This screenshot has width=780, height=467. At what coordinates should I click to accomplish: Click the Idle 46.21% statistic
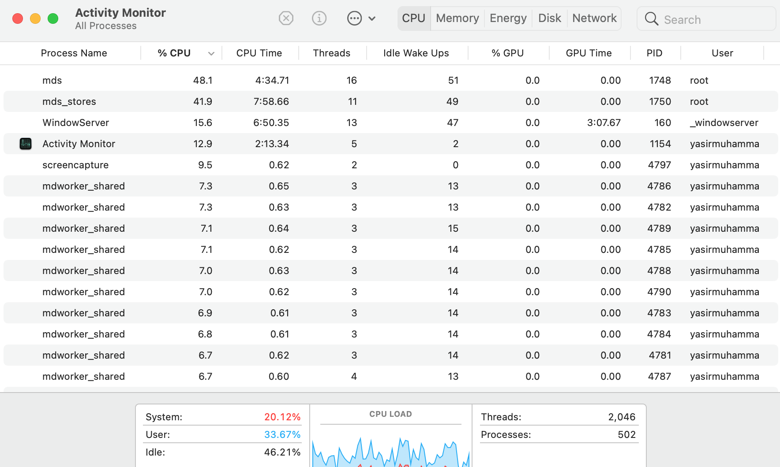pyautogui.click(x=223, y=452)
